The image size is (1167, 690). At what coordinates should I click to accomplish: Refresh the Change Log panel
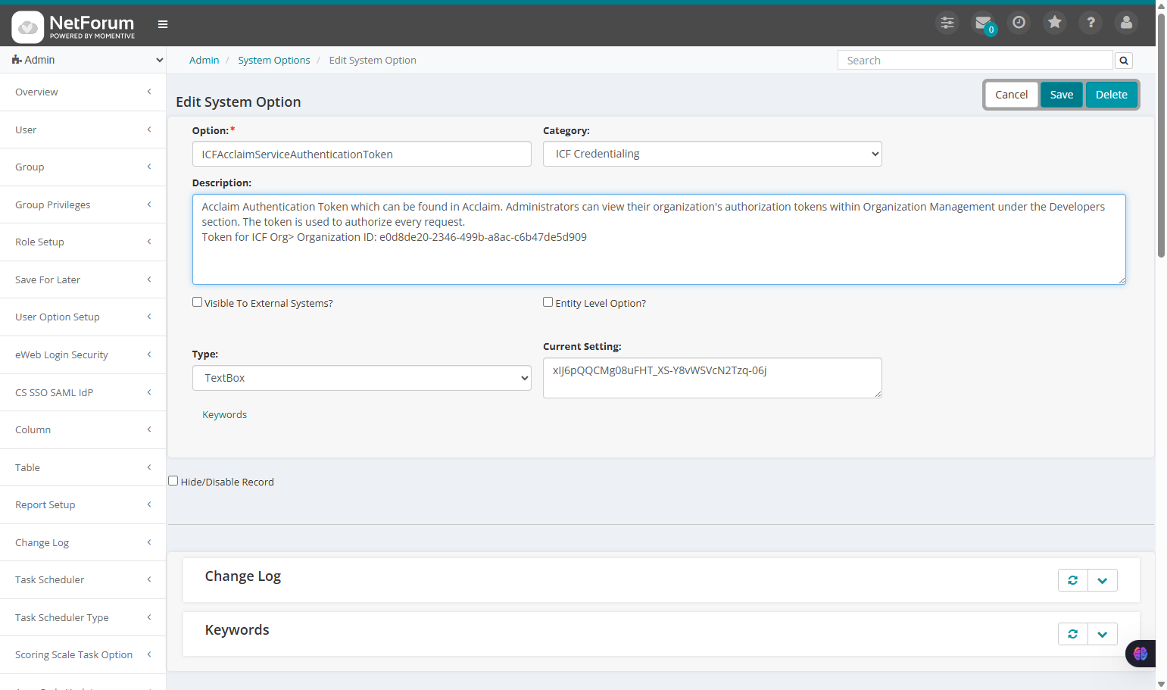1072,580
